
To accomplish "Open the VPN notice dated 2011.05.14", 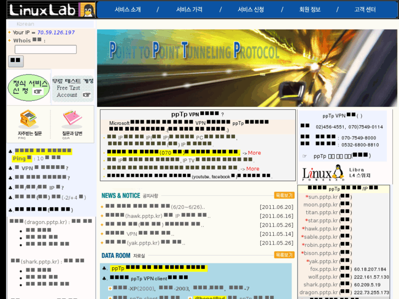I will tap(140, 234).
